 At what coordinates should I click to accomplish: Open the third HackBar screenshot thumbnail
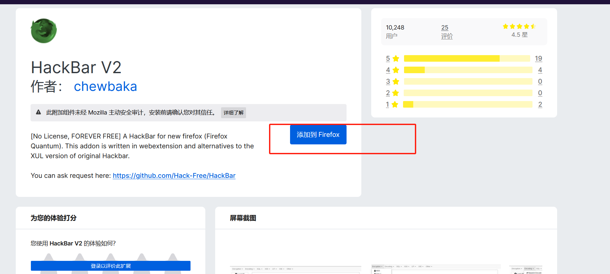(x=526, y=270)
